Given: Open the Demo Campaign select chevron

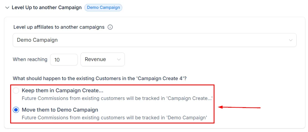Looking at the screenshot, I should click(x=291, y=40).
